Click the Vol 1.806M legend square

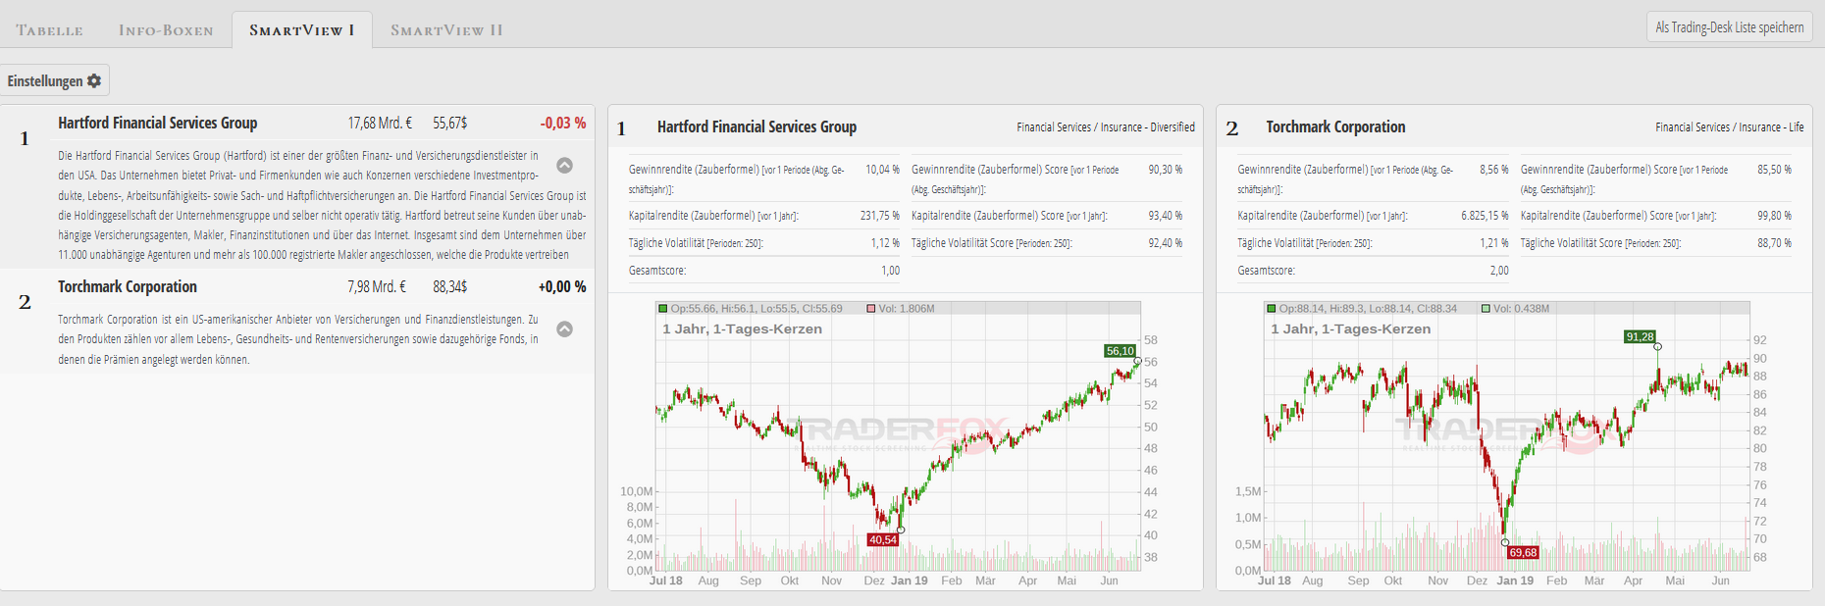pos(870,309)
